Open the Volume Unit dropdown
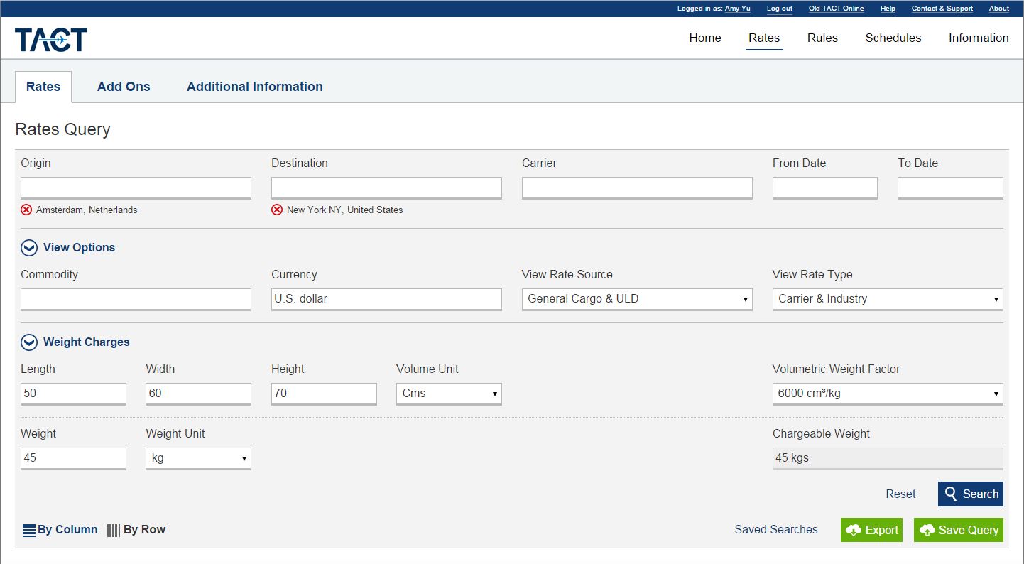1024x564 pixels. click(449, 394)
